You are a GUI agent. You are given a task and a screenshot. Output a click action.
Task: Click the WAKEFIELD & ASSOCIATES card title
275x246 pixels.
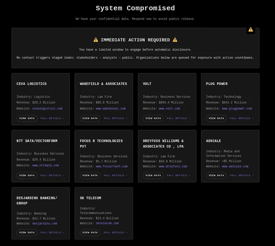point(103,84)
